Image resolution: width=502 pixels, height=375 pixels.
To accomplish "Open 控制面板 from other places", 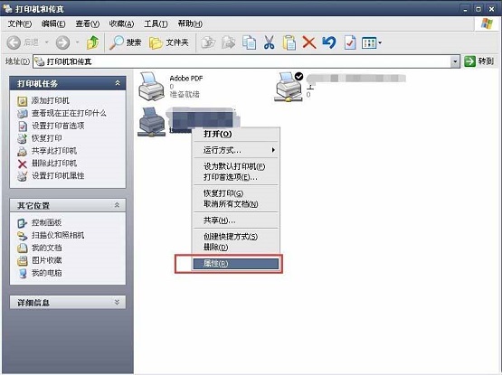I will (x=46, y=222).
